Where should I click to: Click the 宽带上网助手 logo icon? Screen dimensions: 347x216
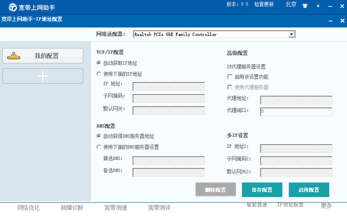pyautogui.click(x=13, y=7)
